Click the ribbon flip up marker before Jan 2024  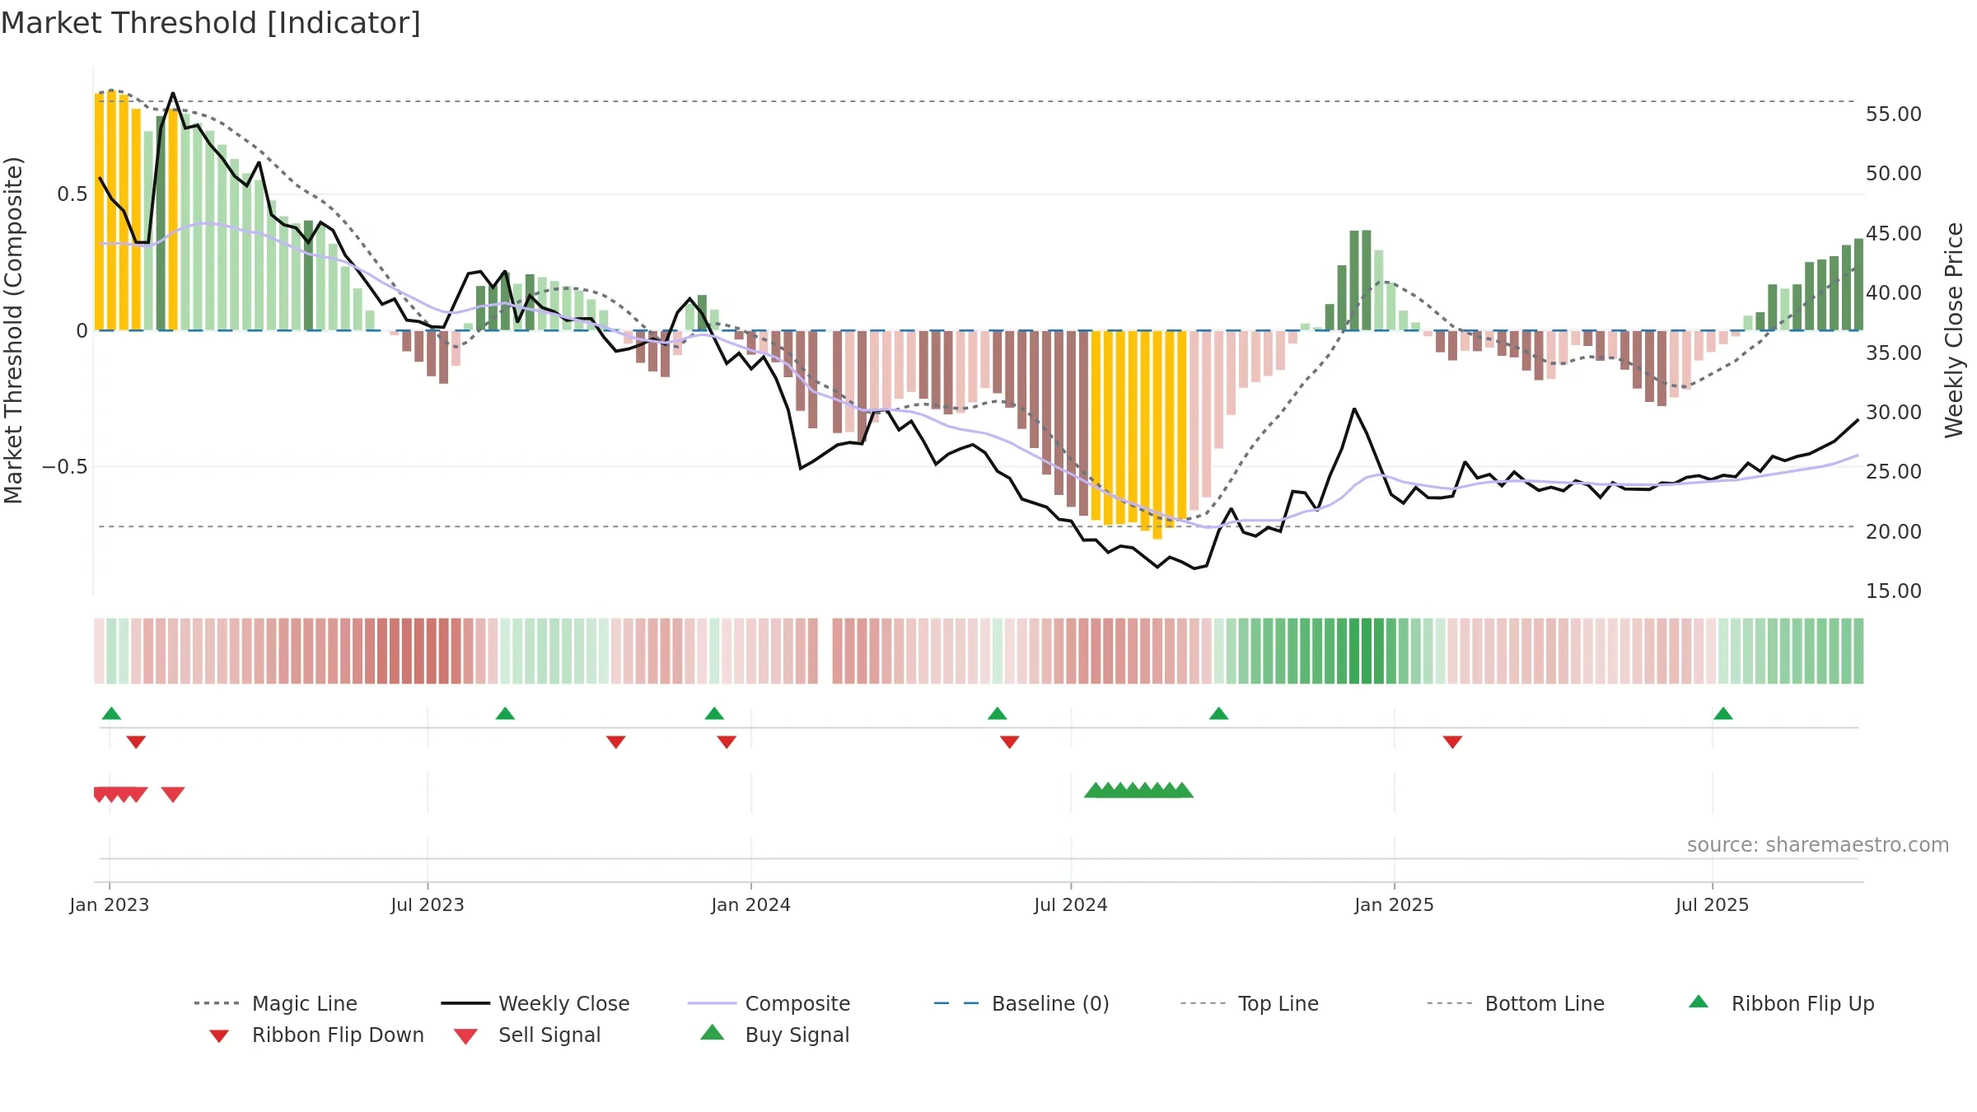coord(714,713)
